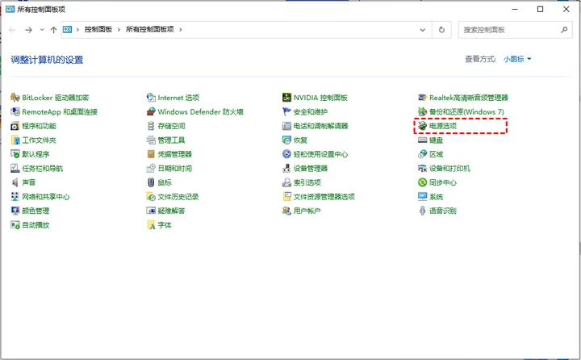Click the forward navigation arrow
The width and height of the screenshot is (581, 360).
[28, 30]
